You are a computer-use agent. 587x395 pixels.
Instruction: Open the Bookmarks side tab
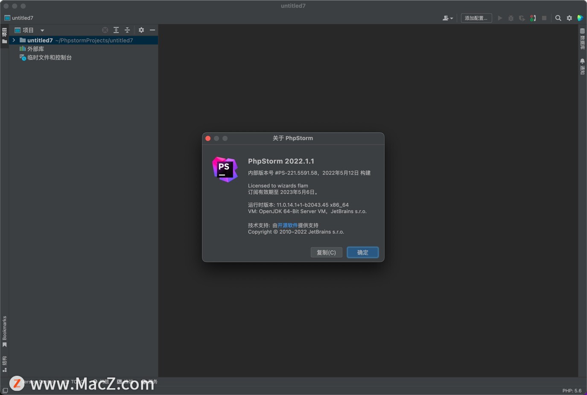(x=4, y=331)
